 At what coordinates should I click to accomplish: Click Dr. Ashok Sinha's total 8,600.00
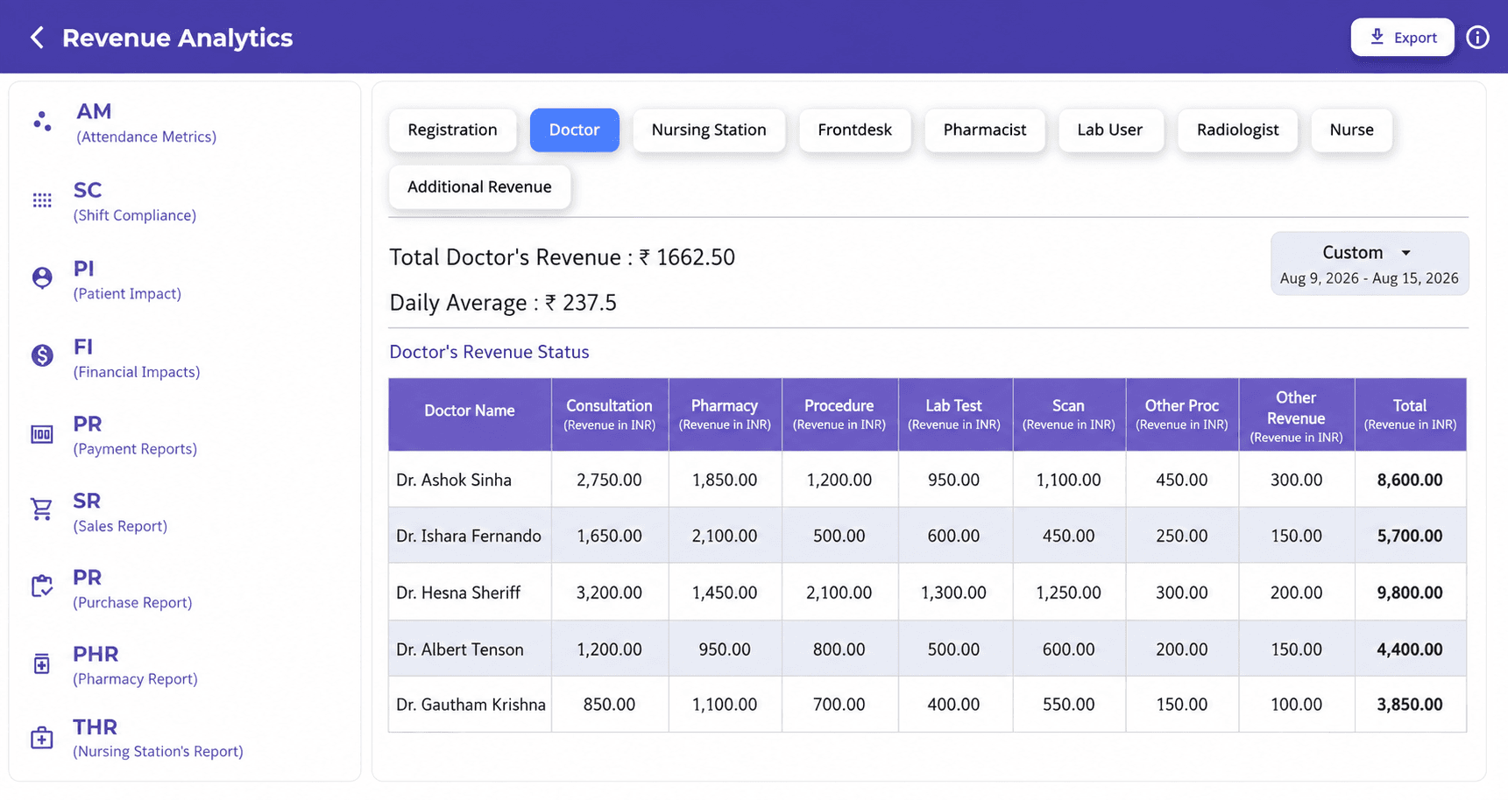click(x=1410, y=480)
